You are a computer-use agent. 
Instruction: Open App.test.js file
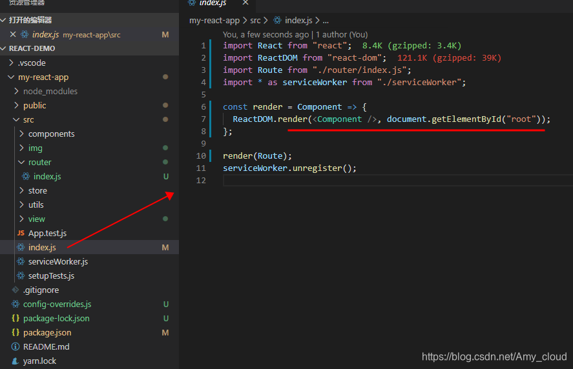point(48,233)
